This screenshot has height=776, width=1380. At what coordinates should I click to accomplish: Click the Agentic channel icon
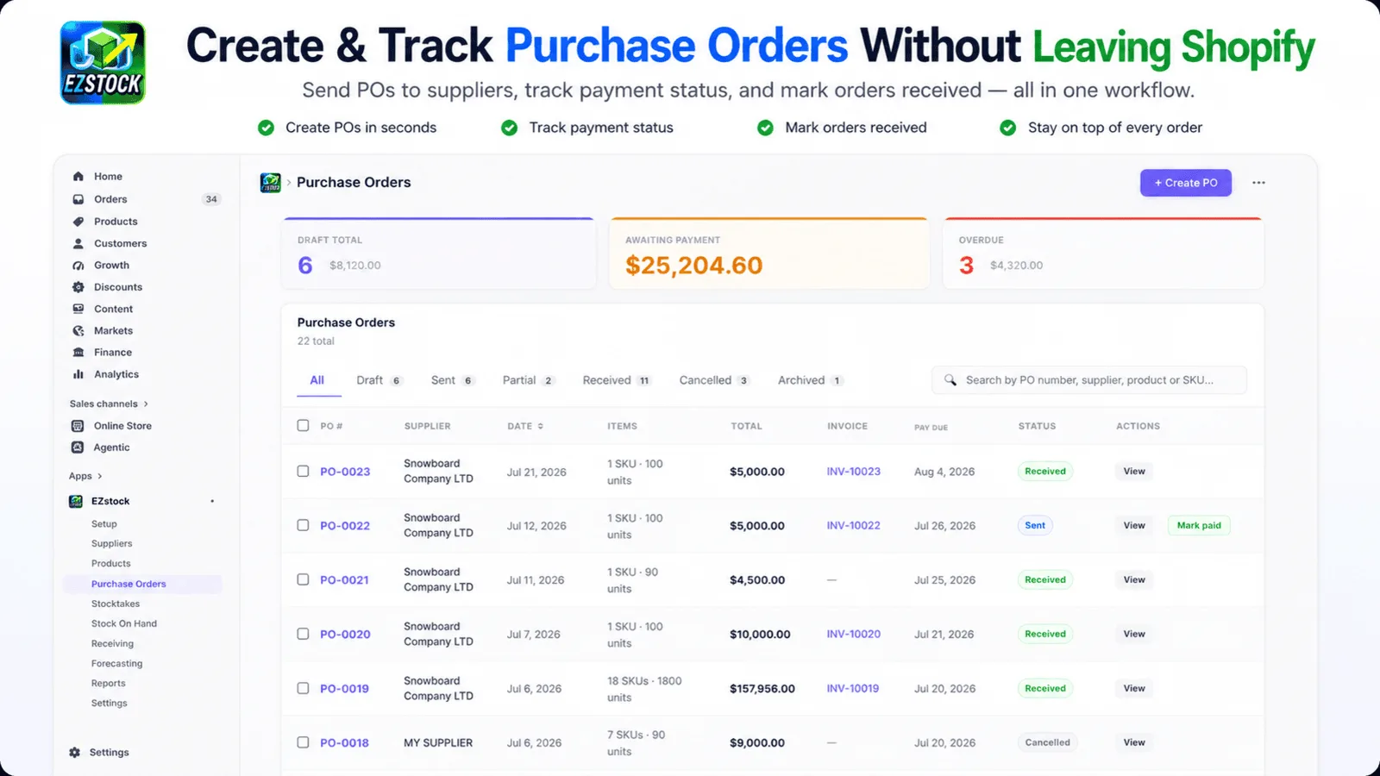click(78, 447)
